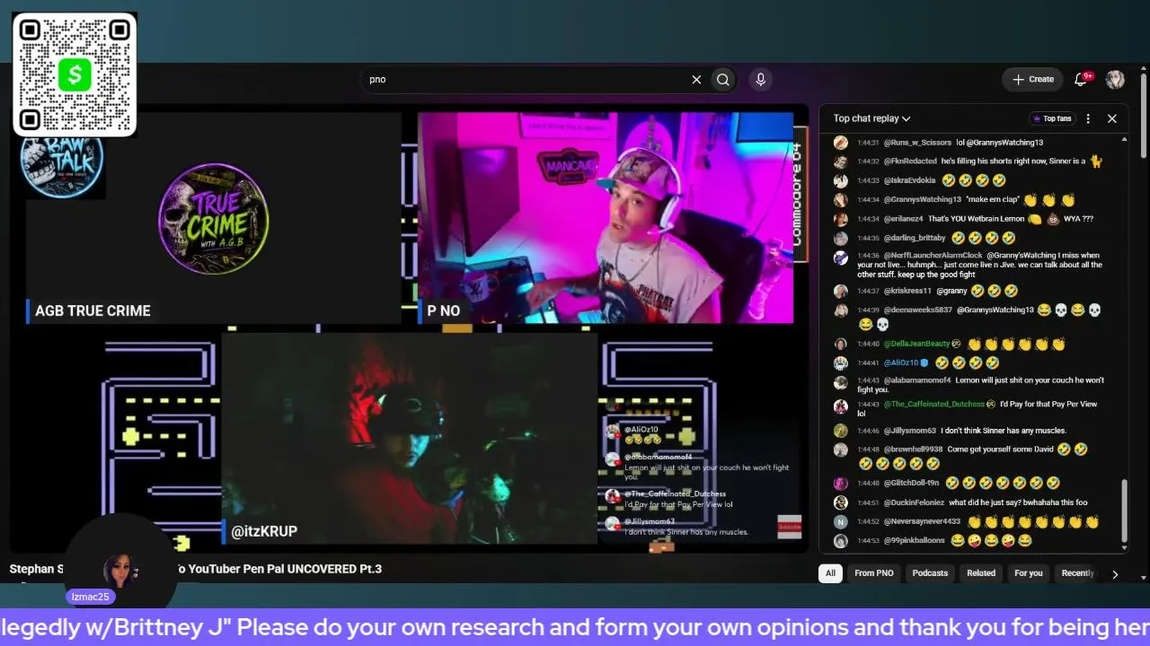
Task: Click the red Subscribe badge in video
Action: pyautogui.click(x=789, y=528)
